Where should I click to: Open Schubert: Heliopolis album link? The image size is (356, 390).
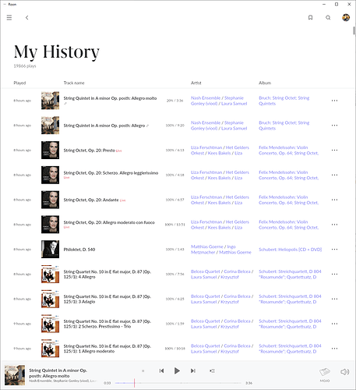coord(290,250)
